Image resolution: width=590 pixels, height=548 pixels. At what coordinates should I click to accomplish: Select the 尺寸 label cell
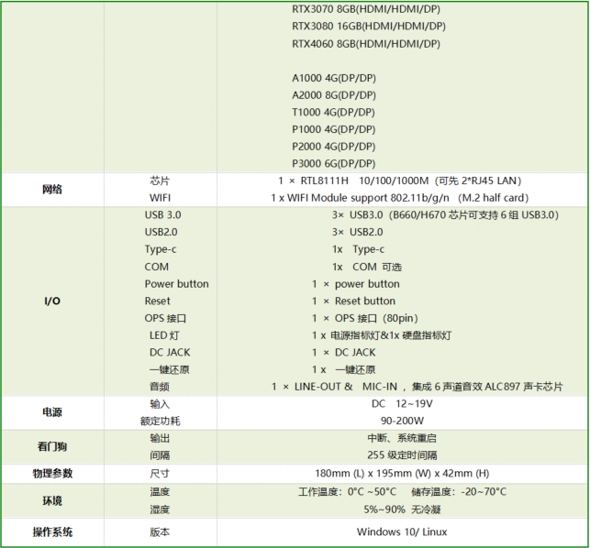point(160,474)
